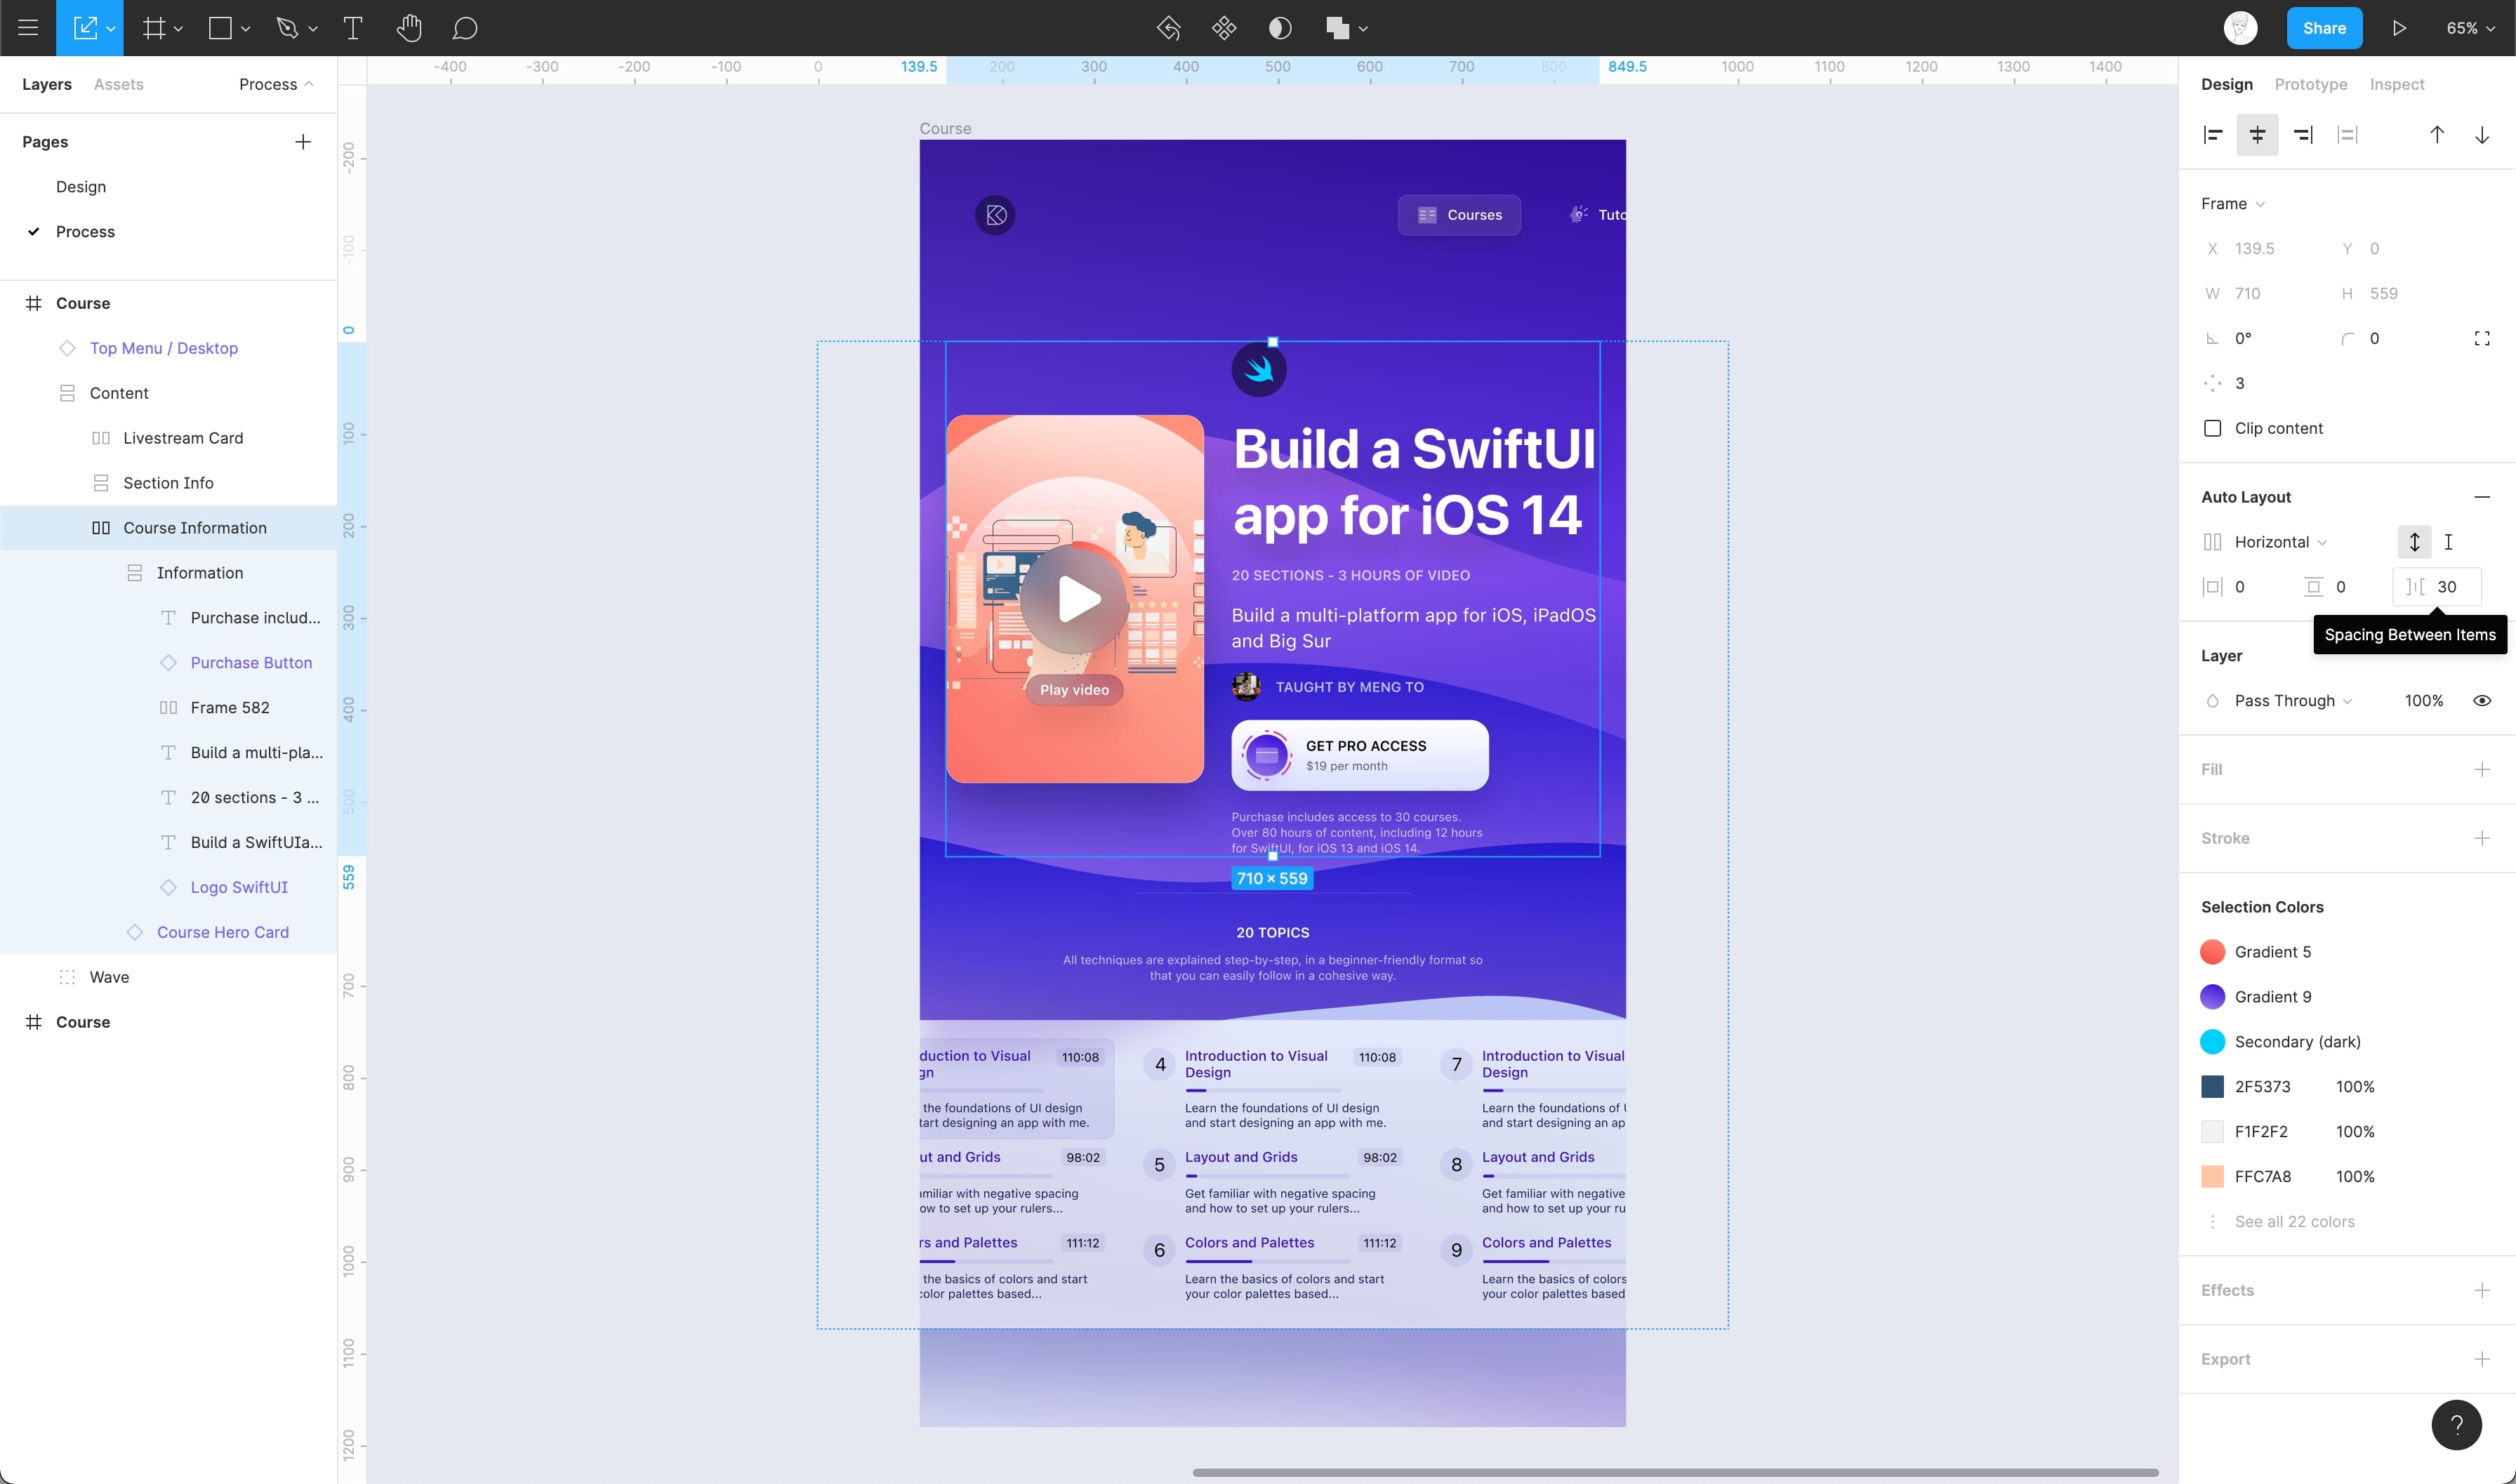Open the main hamburger menu
This screenshot has width=2516, height=1484.
click(28, 28)
